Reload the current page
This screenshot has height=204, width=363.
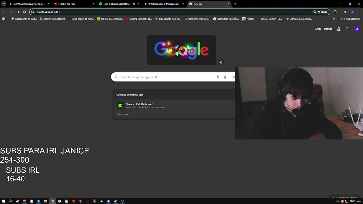point(18,12)
